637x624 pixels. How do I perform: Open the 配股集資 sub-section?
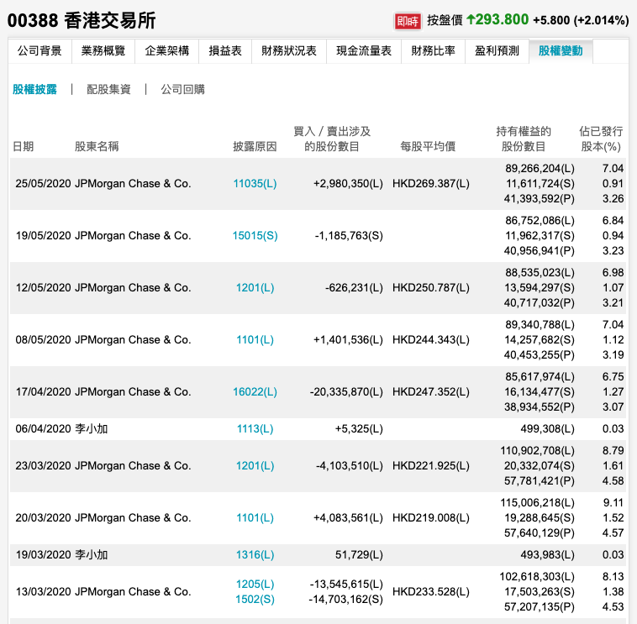coord(108,89)
